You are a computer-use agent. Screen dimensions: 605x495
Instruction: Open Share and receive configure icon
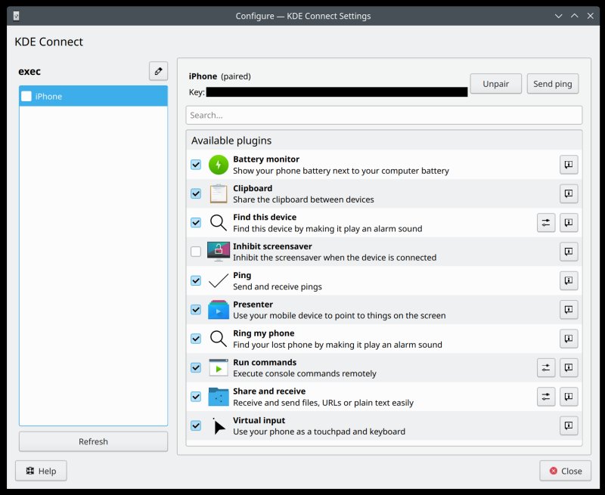(x=546, y=396)
